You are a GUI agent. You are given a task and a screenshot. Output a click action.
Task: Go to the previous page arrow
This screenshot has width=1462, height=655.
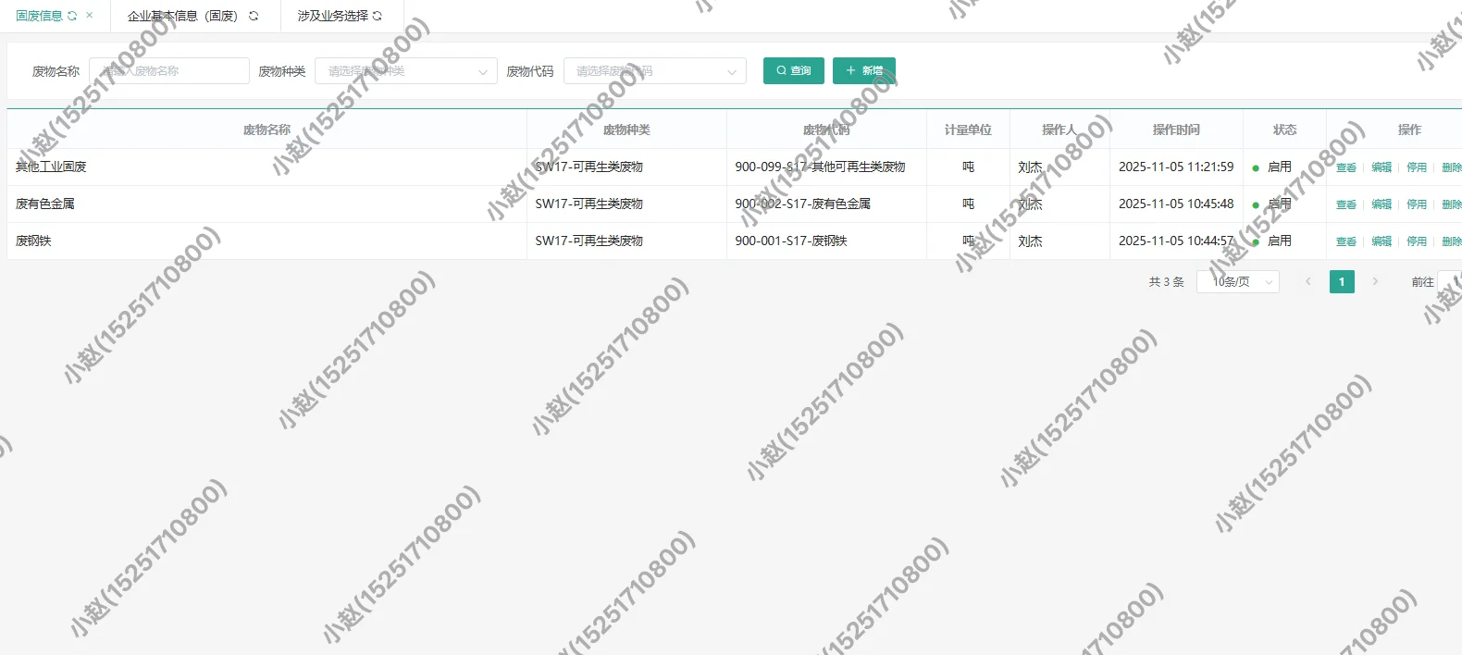point(1308,282)
